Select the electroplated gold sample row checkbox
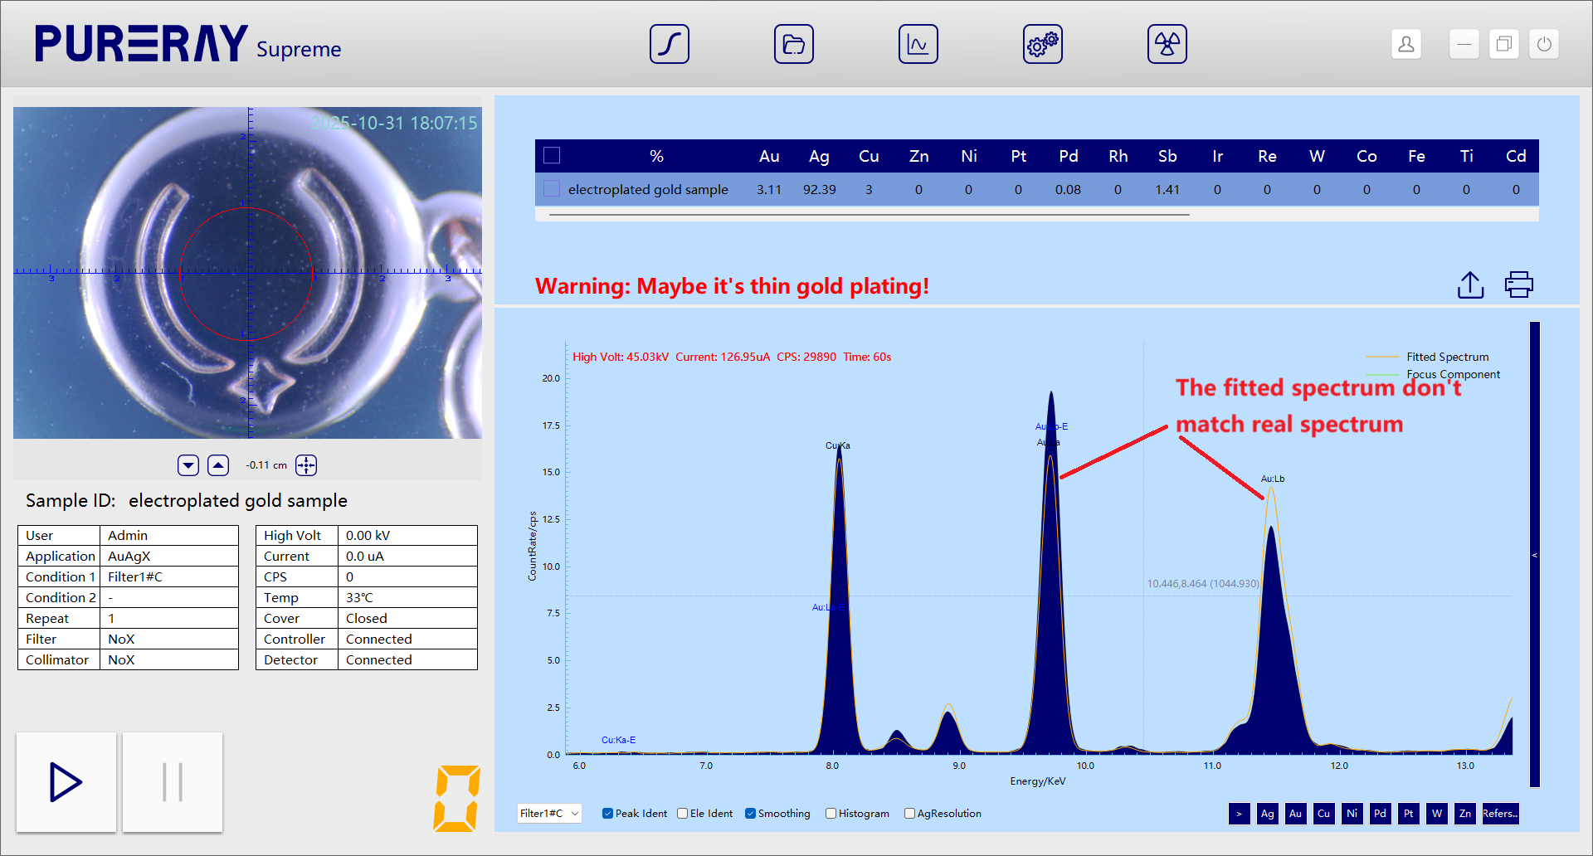Image resolution: width=1593 pixels, height=856 pixels. pyautogui.click(x=552, y=189)
